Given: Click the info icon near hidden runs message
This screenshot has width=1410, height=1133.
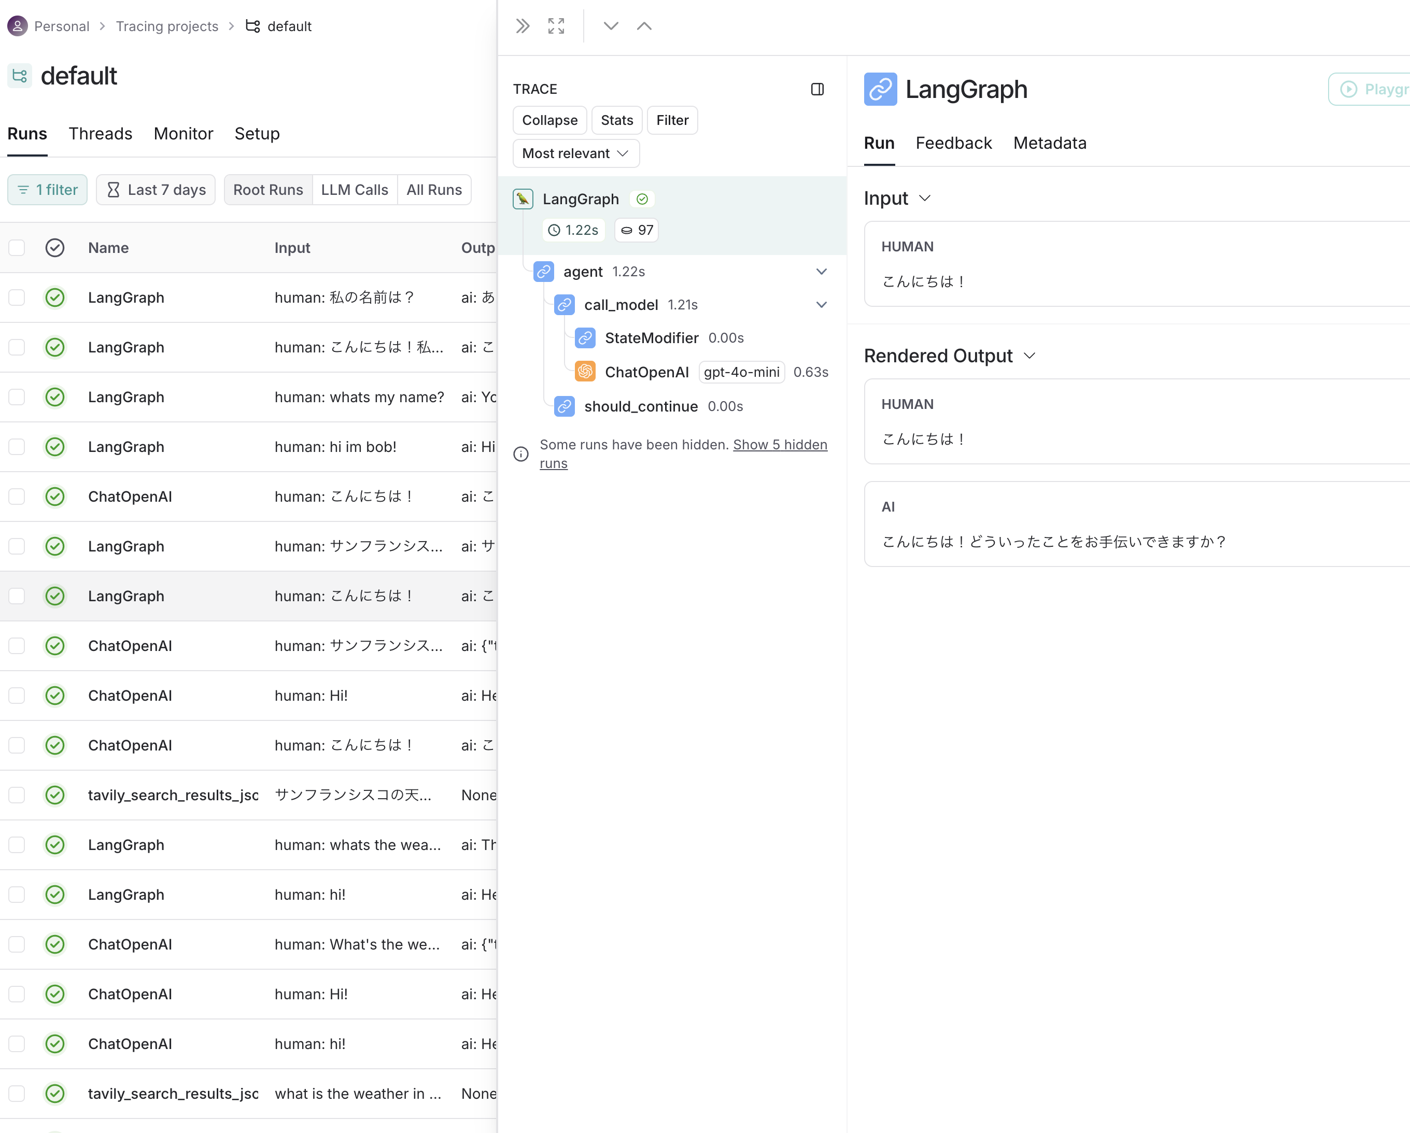Looking at the screenshot, I should tap(520, 454).
